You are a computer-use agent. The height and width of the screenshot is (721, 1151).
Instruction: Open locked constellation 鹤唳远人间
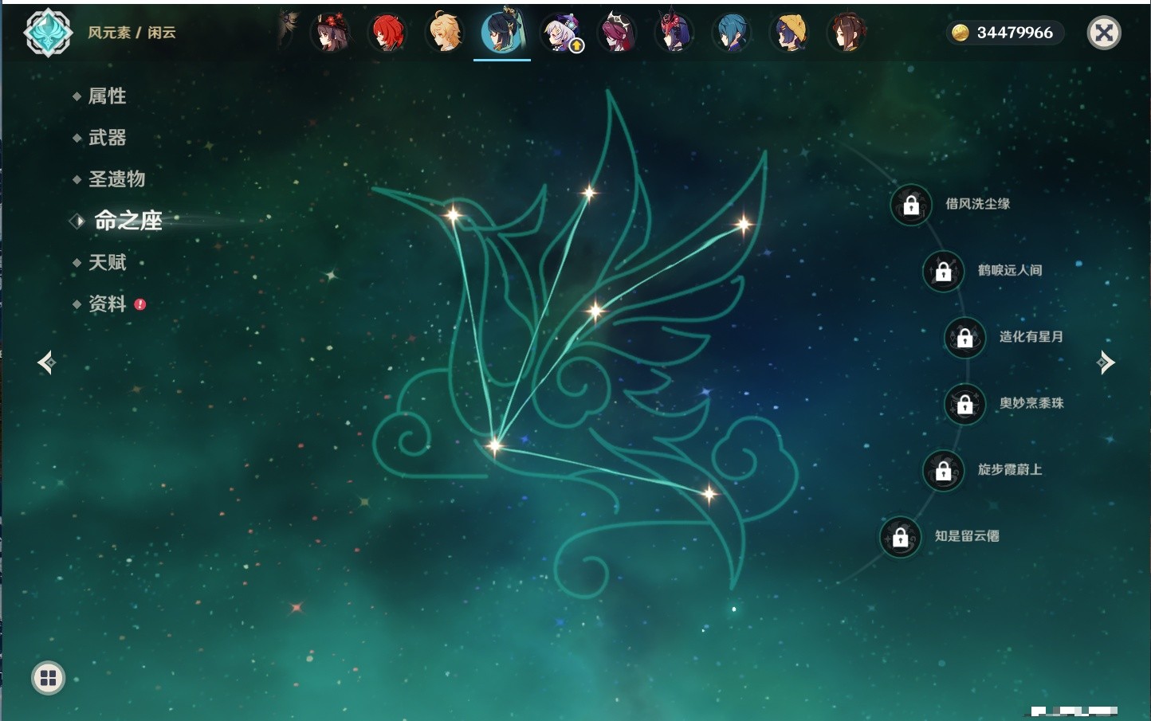click(943, 271)
